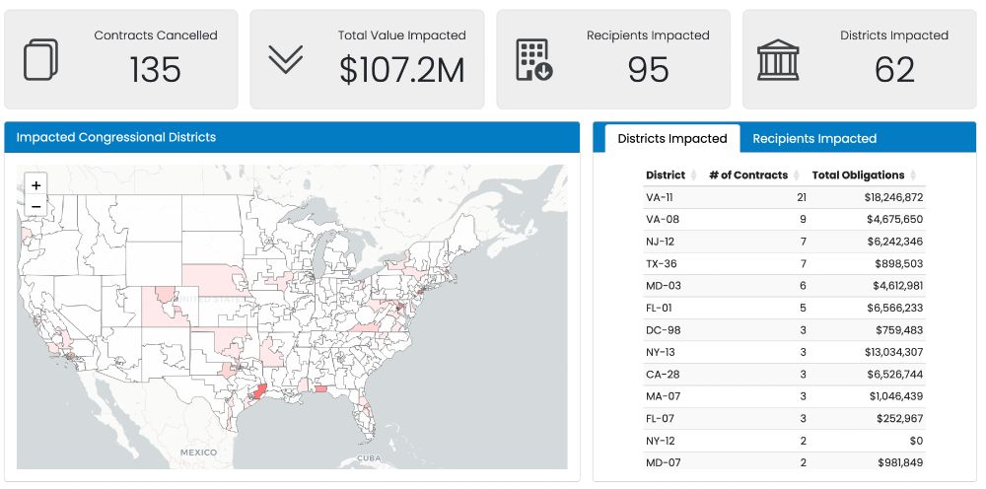Click the 135 contracts cancelled figure
The image size is (986, 489).
pyautogui.click(x=156, y=70)
